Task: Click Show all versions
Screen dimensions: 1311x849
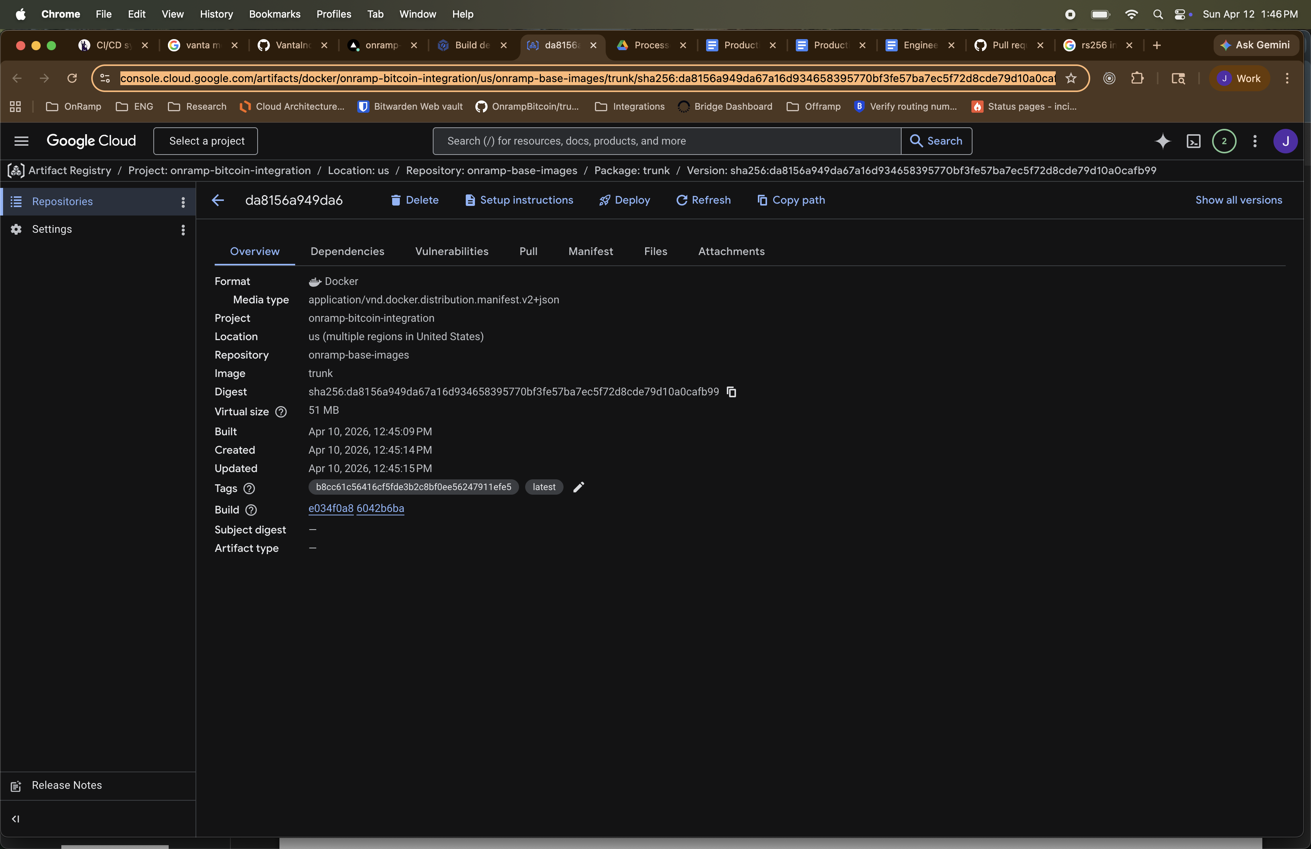Action: (1239, 200)
